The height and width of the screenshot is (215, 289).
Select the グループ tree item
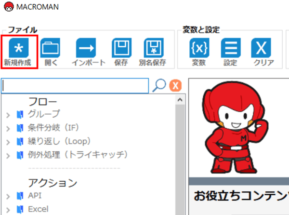tap(44, 114)
